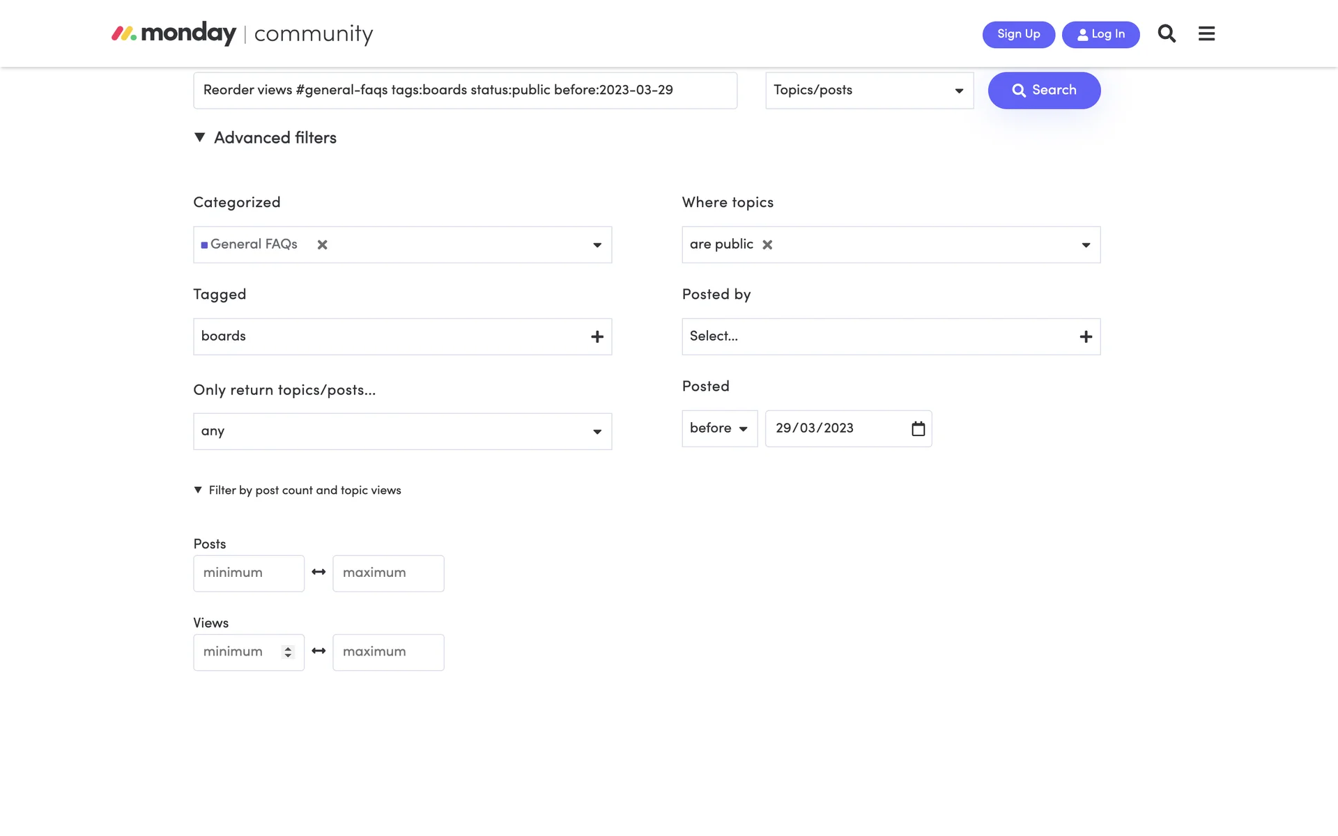The height and width of the screenshot is (836, 1338).
Task: Click Views minimum stepper arrows
Action: tap(288, 652)
